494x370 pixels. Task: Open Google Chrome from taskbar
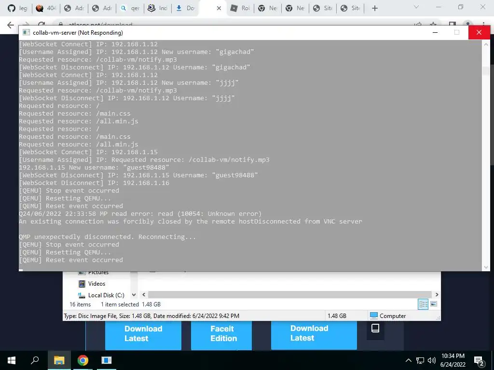pyautogui.click(x=83, y=360)
